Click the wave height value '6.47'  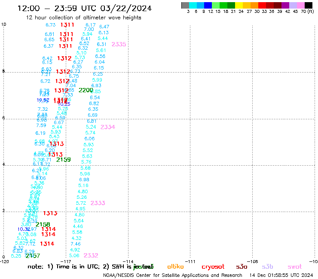pos(104,27)
